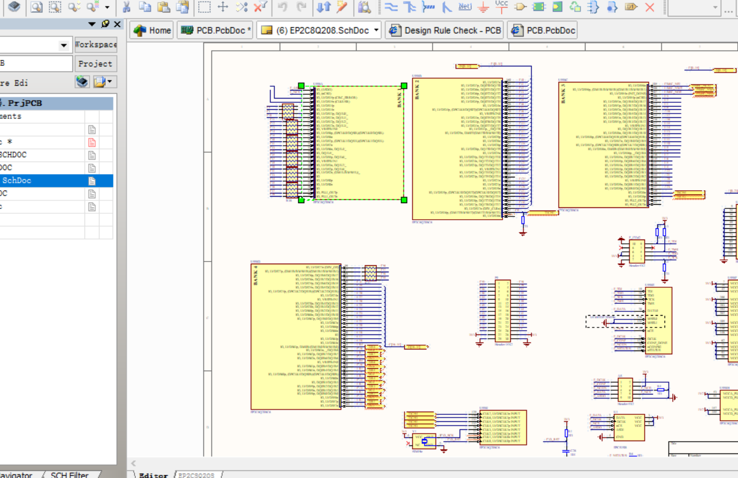Click the red modified document icon

92,143
